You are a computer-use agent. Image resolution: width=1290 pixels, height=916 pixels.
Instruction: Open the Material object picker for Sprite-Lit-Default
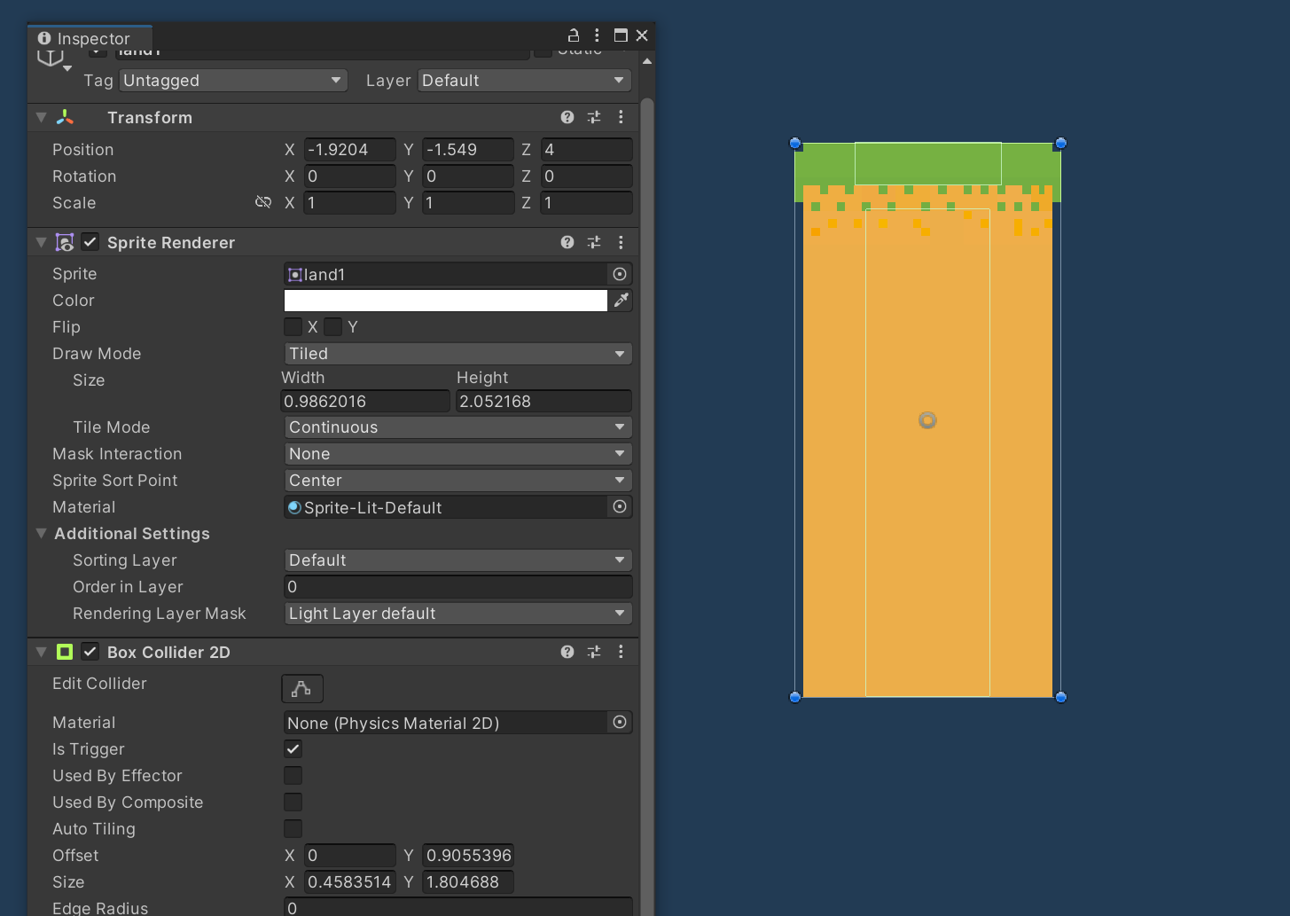619,506
